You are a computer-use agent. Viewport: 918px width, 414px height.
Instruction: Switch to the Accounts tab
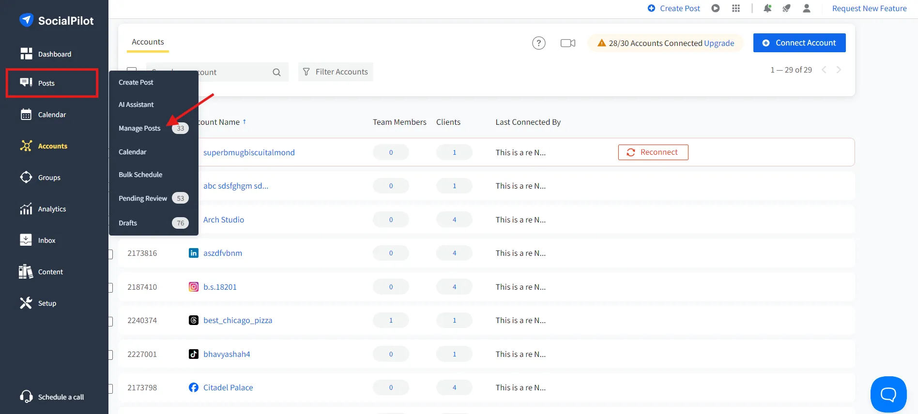pos(148,42)
